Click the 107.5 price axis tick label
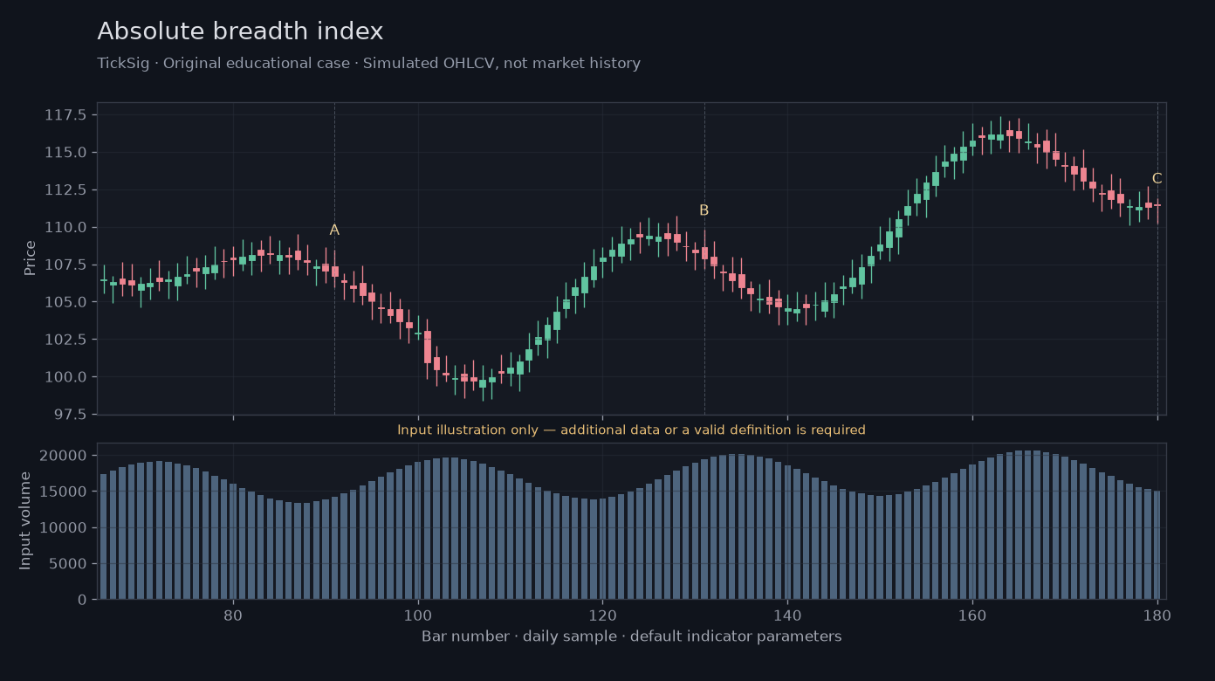The height and width of the screenshot is (681, 1215). point(66,265)
